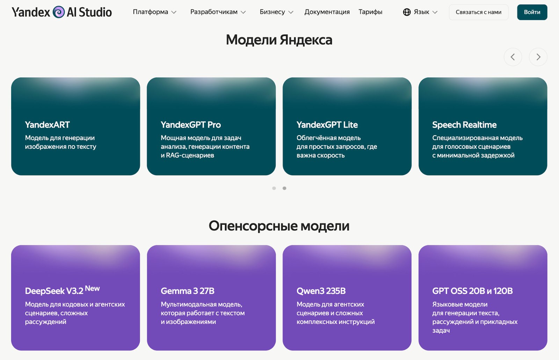
Task: Select the second carousel pagination dot
Action: point(284,188)
